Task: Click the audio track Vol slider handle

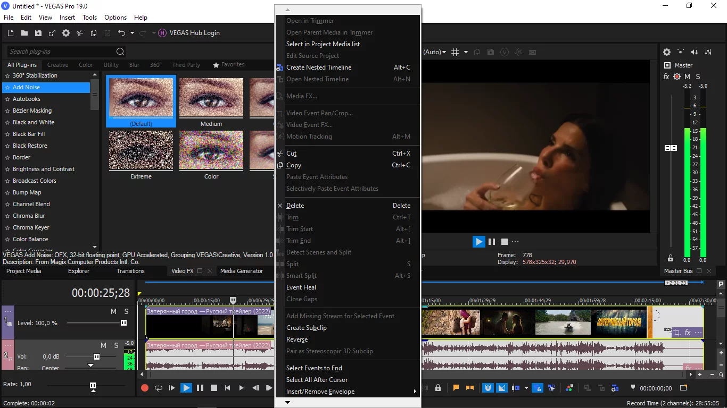Action: point(96,356)
